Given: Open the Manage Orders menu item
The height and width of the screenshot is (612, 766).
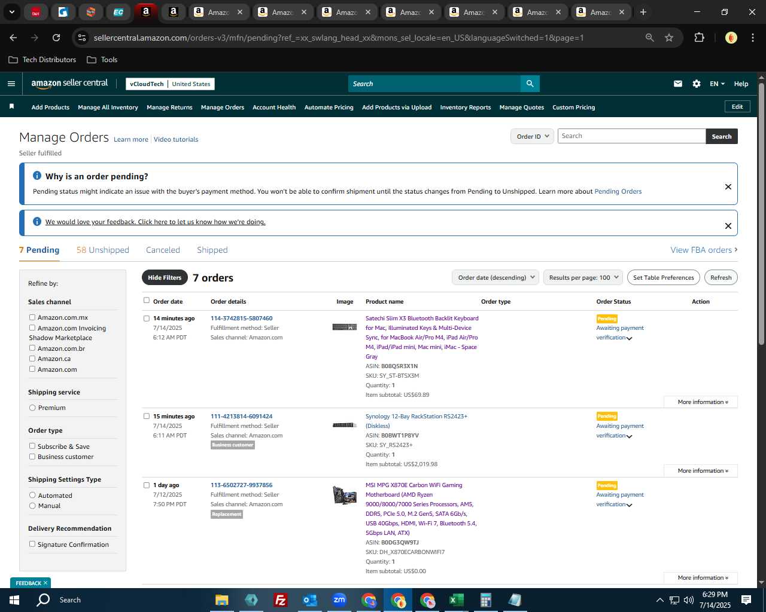Looking at the screenshot, I should tap(223, 108).
